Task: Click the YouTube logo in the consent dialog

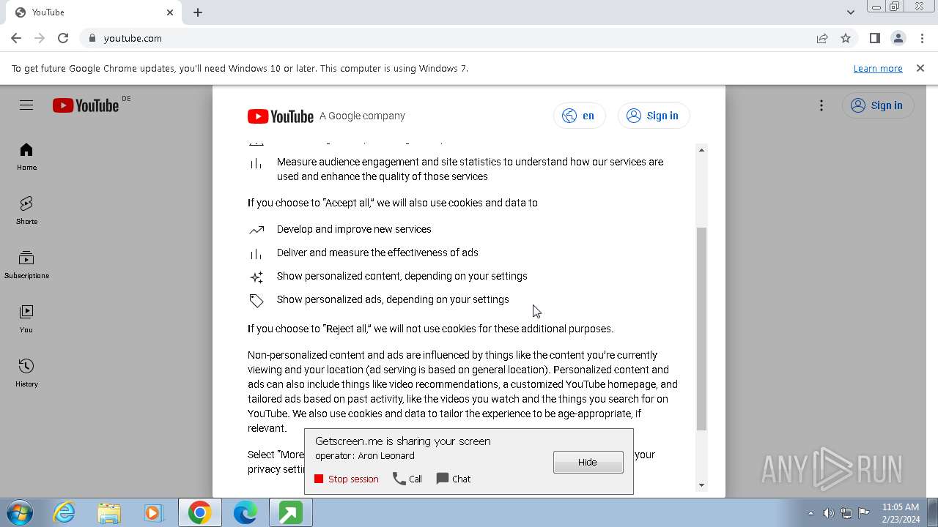Action: coord(281,116)
